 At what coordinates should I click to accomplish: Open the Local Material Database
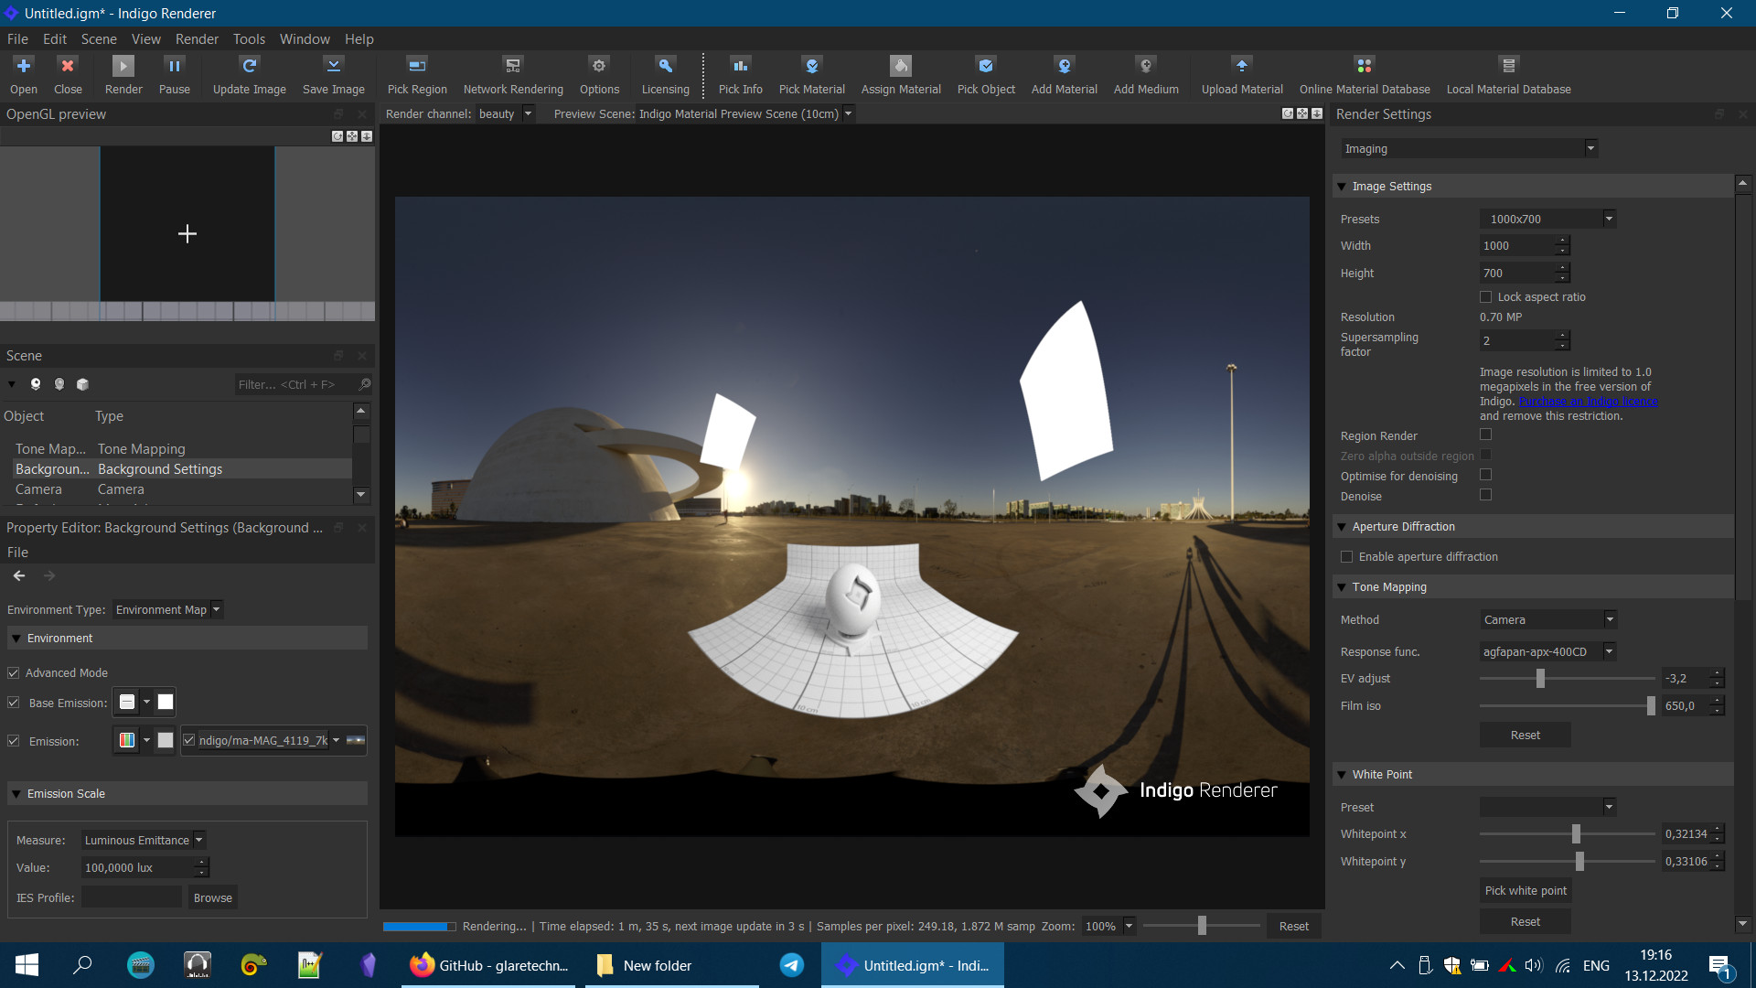(x=1509, y=66)
